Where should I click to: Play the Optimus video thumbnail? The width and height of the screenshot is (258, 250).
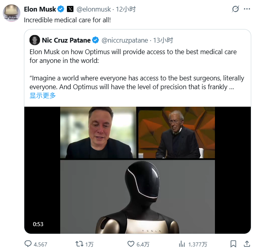(x=138, y=170)
